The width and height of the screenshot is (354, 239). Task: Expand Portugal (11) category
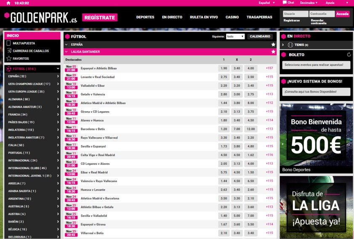pos(32,153)
